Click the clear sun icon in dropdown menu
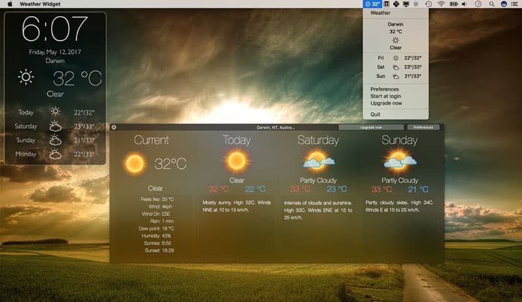Screen dimensions: 522x302 [x=395, y=40]
